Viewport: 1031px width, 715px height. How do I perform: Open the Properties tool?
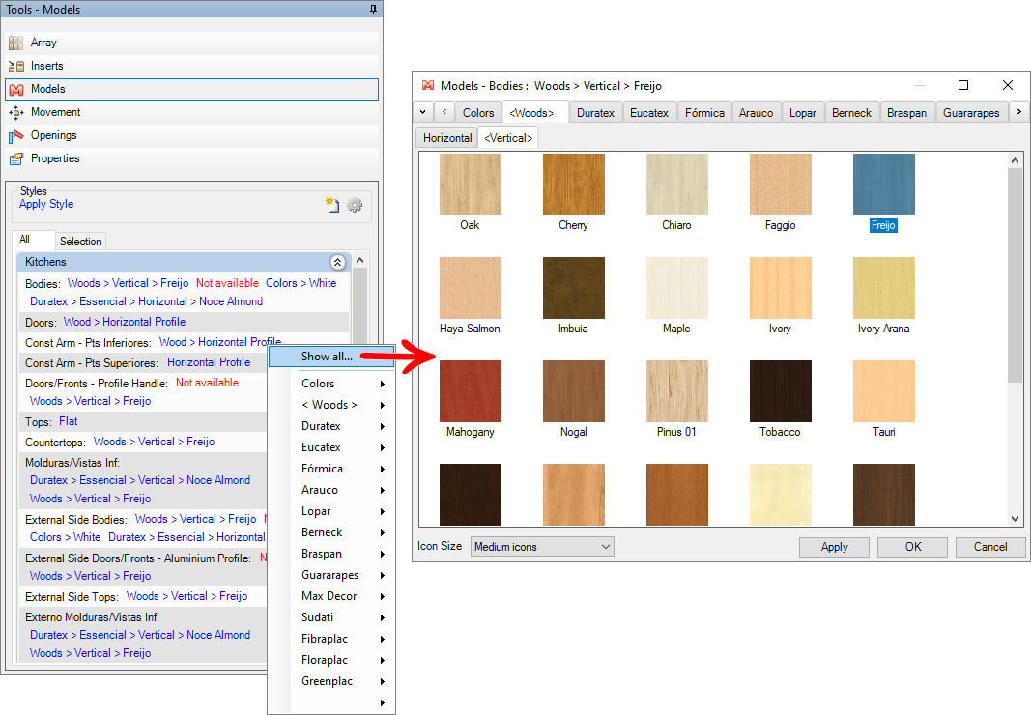[191, 158]
